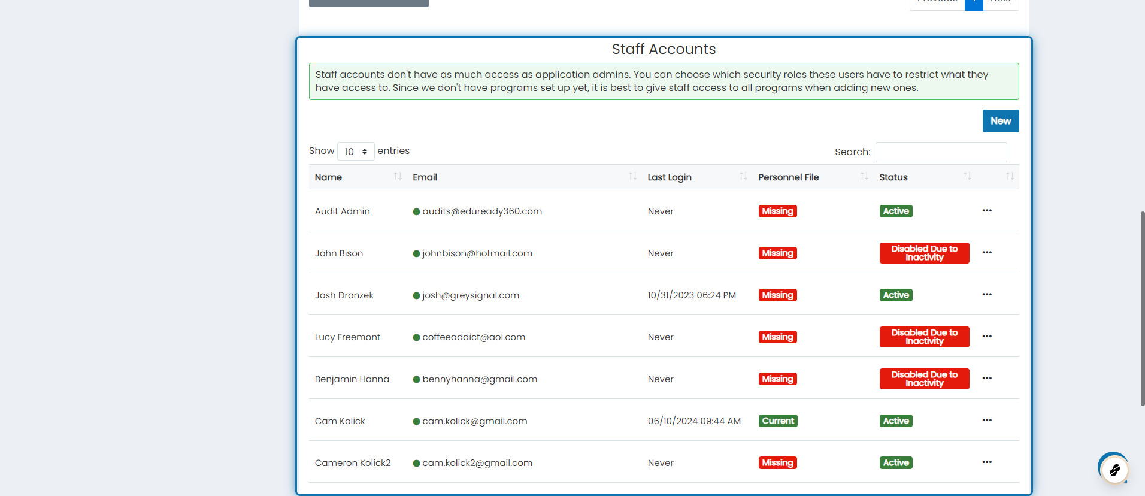This screenshot has height=496, width=1145.
Task: Click green status dot beside josh@greysignal.com
Action: (416, 295)
